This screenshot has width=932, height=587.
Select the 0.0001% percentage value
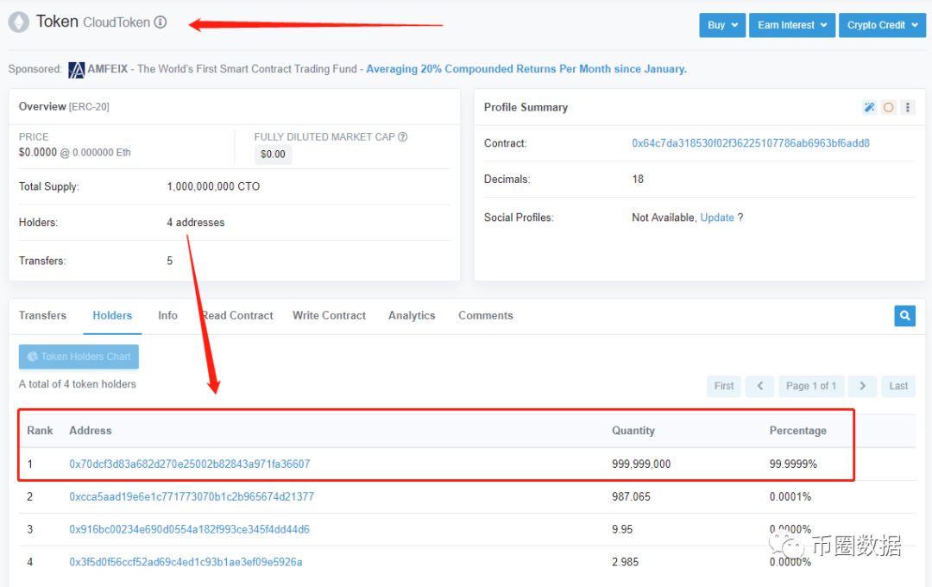[x=790, y=496]
